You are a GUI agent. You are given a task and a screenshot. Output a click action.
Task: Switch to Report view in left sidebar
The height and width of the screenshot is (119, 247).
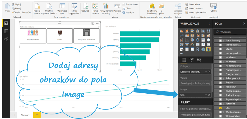[6, 23]
